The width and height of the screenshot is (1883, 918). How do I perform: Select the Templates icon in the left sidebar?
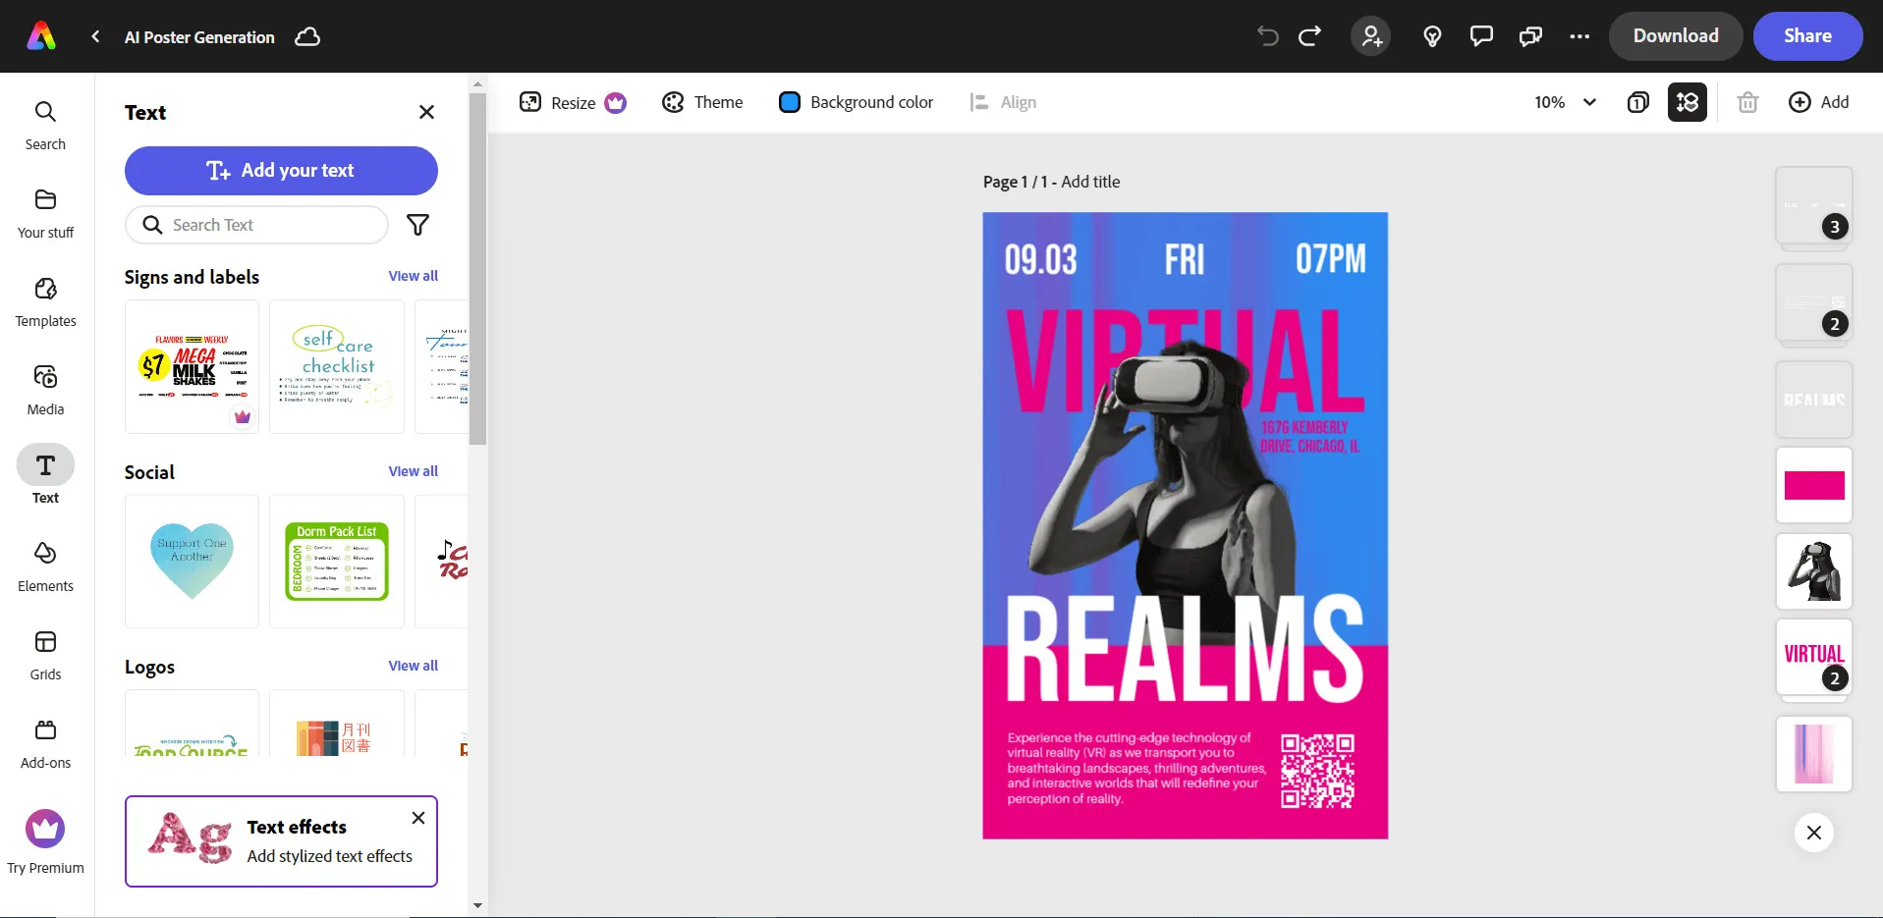(45, 299)
